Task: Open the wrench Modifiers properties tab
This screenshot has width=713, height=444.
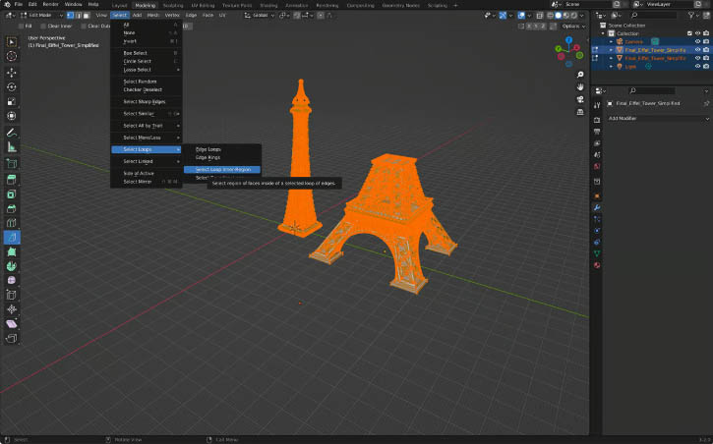Action: coord(596,208)
